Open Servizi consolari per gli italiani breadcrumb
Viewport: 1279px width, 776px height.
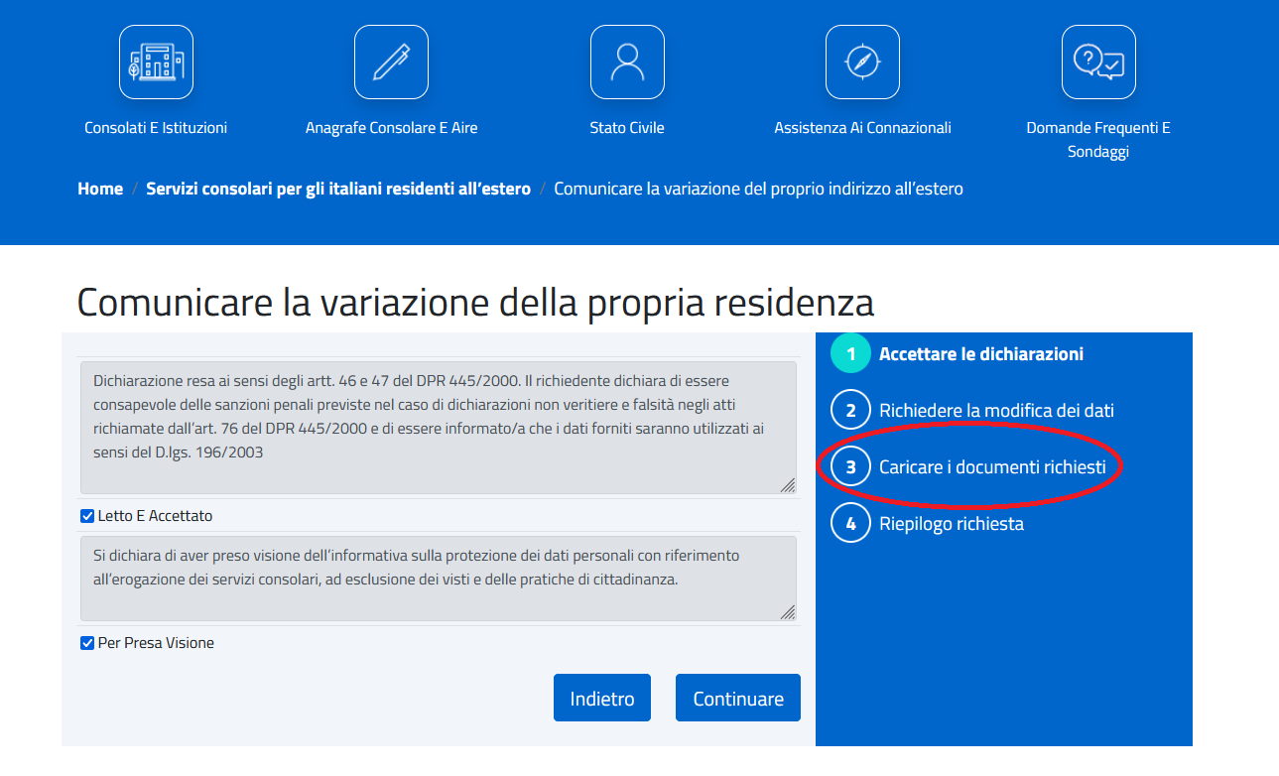(338, 189)
